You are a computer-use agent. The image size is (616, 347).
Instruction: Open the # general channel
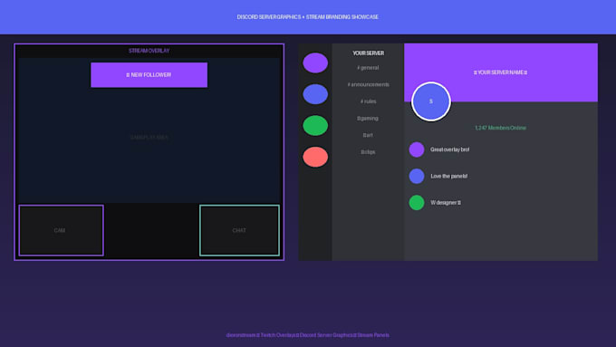368,68
